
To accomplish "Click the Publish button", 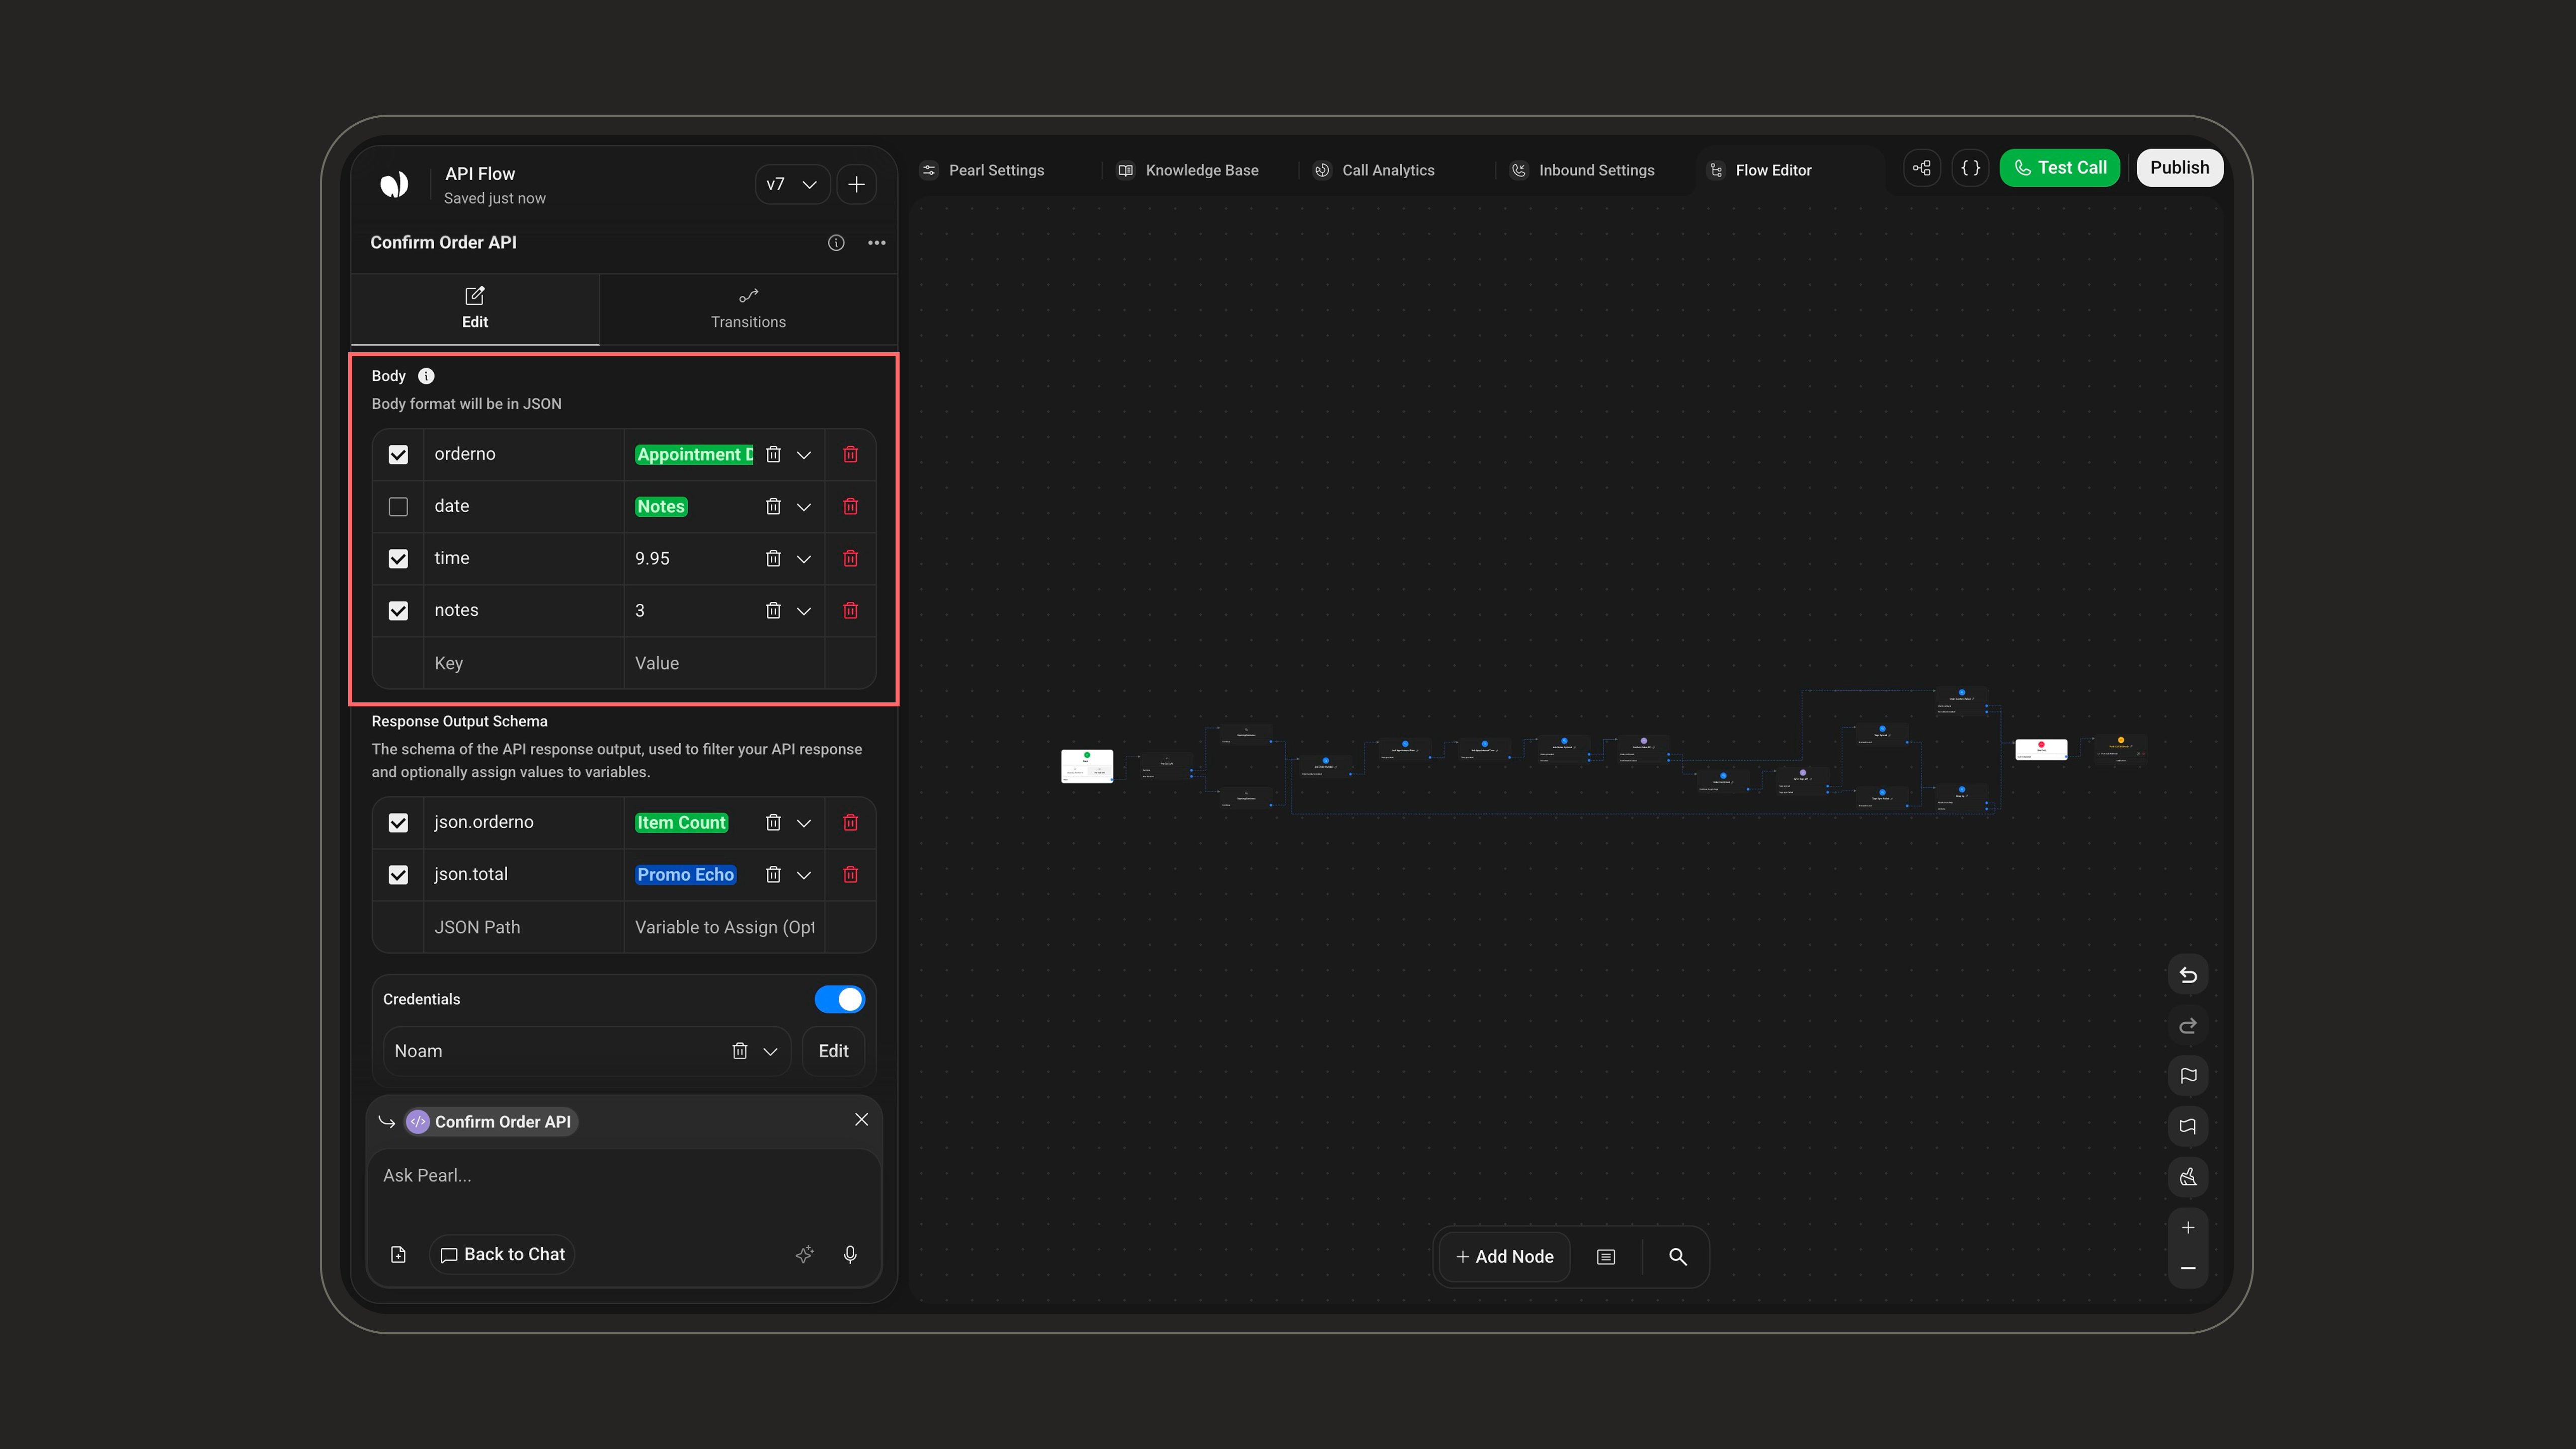I will 2180,168.
